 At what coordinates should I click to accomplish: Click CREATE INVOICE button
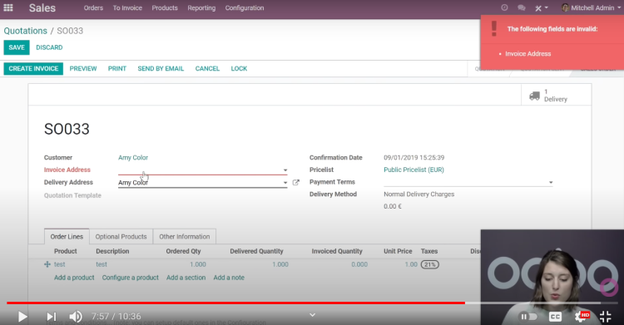point(33,68)
